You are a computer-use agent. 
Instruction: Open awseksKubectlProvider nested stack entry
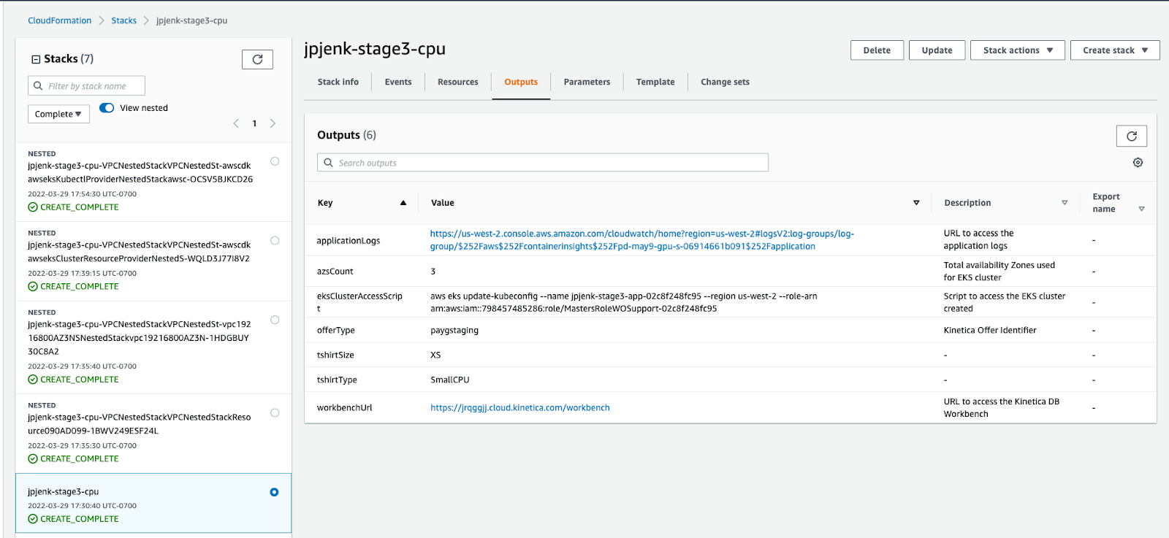[140, 172]
